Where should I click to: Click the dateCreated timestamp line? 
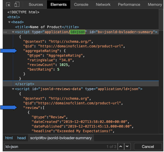[81, 122]
